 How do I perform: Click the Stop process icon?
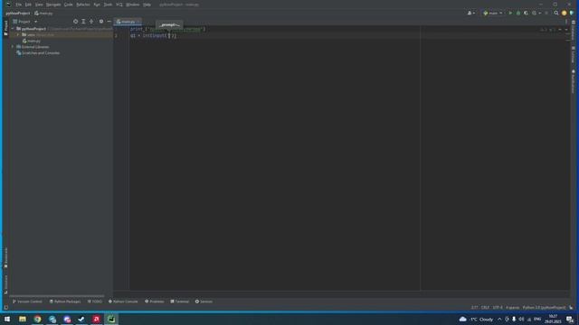pyautogui.click(x=546, y=13)
